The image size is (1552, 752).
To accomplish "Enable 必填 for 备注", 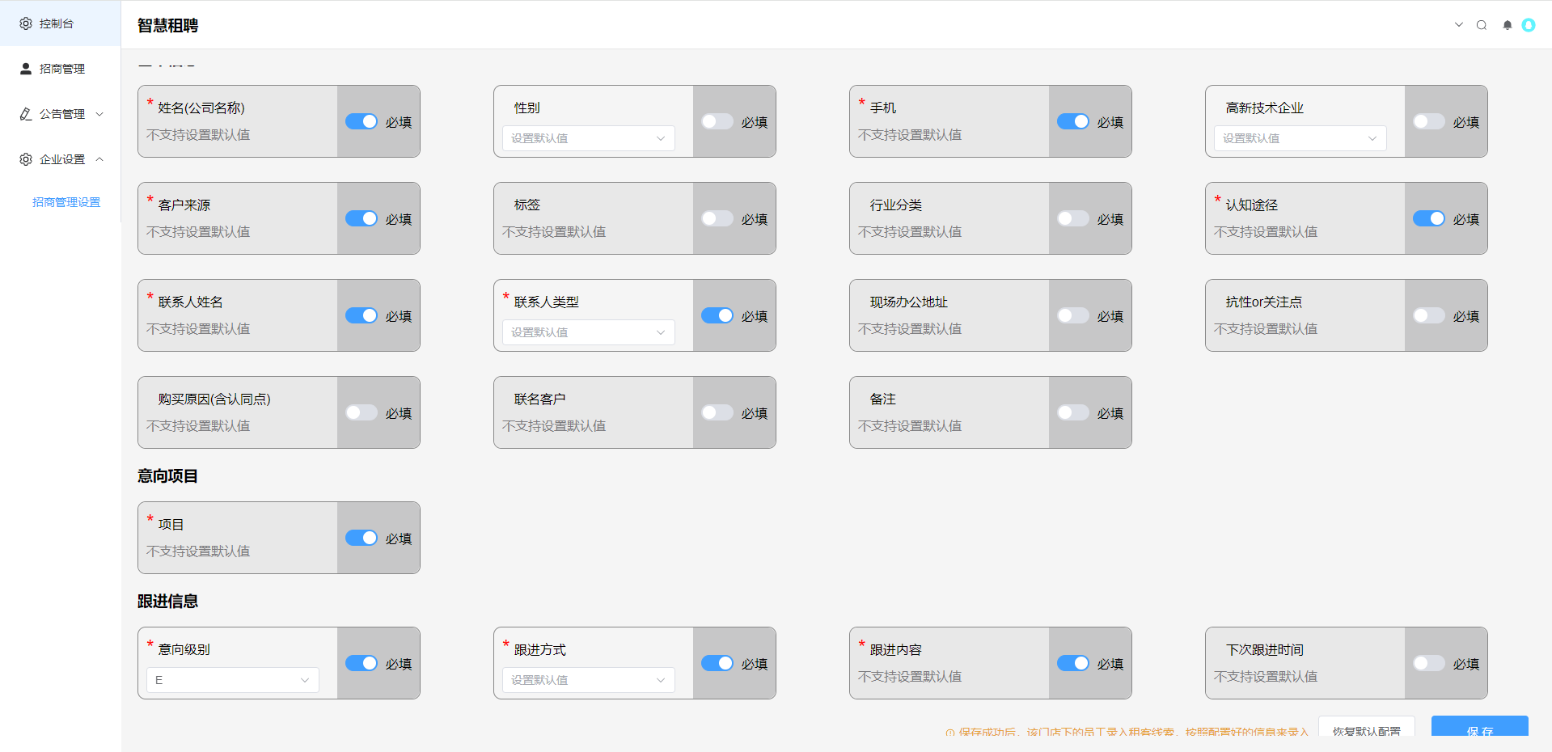I will 1073,412.
